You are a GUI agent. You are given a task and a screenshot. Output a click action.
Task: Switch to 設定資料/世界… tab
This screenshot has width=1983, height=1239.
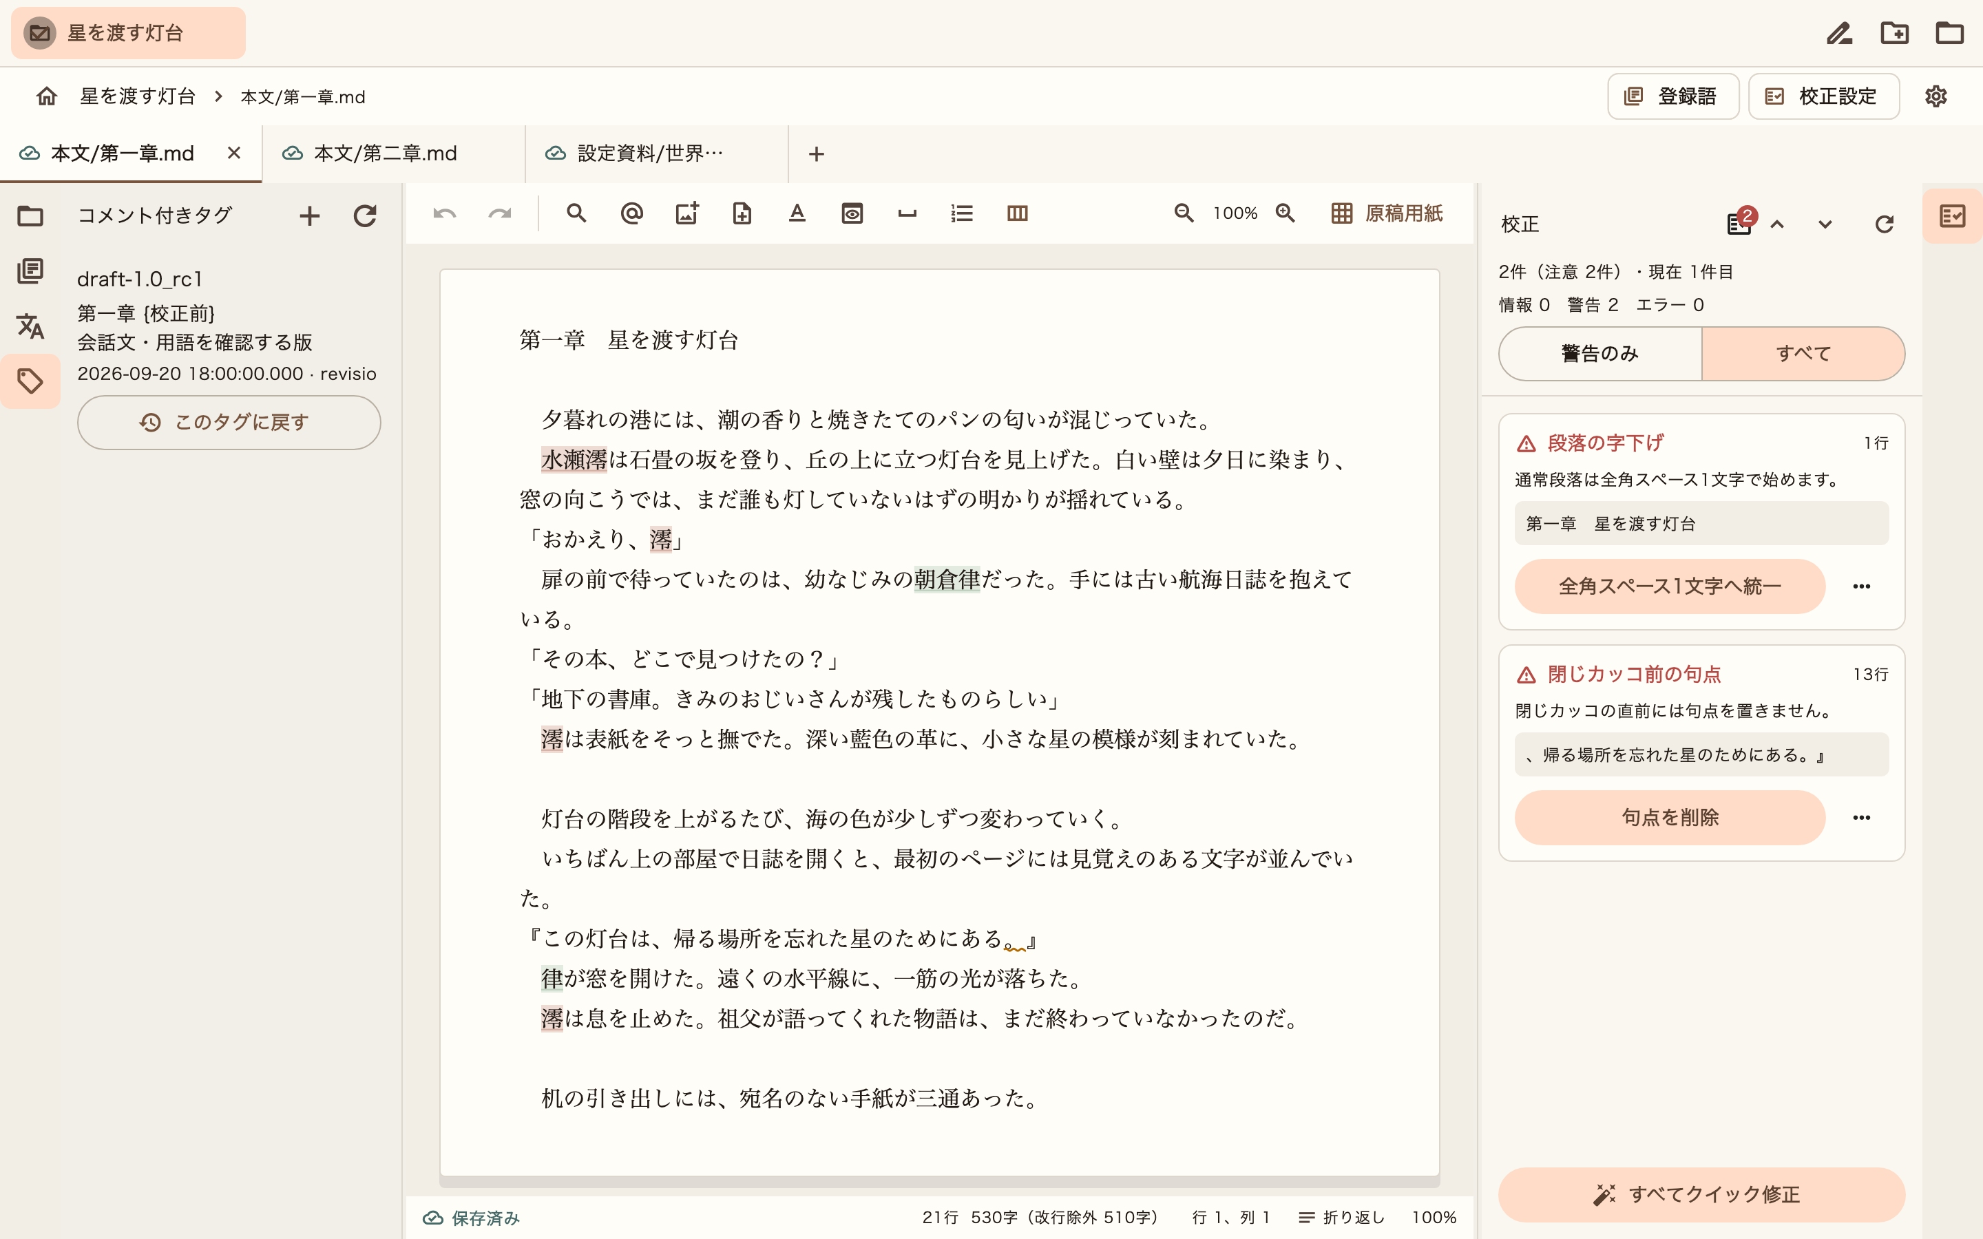coord(657,154)
